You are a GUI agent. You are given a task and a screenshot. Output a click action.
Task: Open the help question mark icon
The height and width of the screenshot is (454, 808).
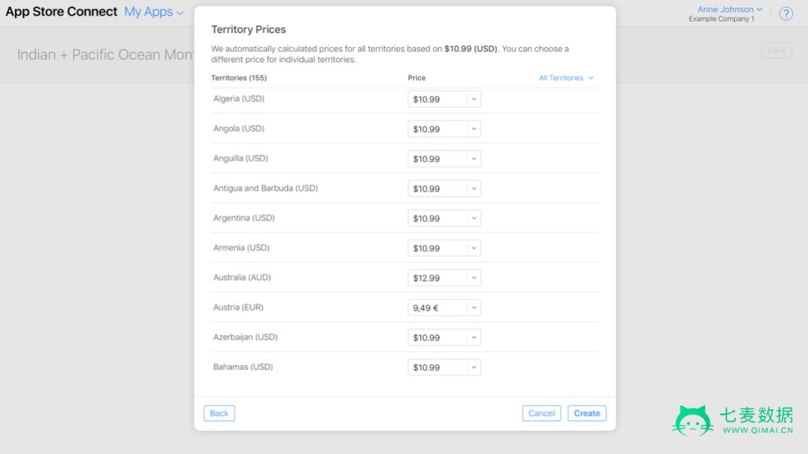click(x=786, y=14)
